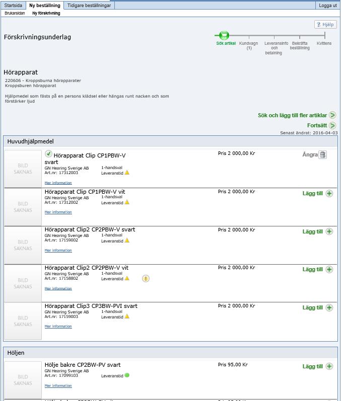The height and width of the screenshot is (401, 342).
Task: Click the green cart icon at Sök artikel step
Action: pyautogui.click(x=224, y=35)
